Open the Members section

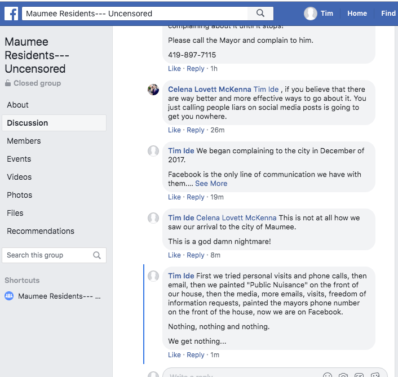(24, 141)
